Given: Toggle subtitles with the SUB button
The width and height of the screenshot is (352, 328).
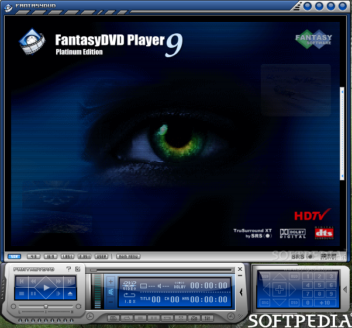Looking at the screenshot, I should [265, 277].
